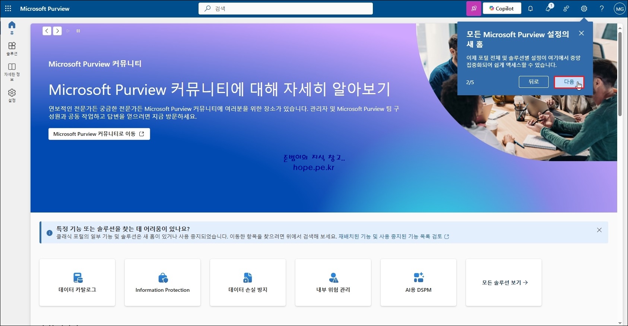Click the carousel play icon

point(68,31)
